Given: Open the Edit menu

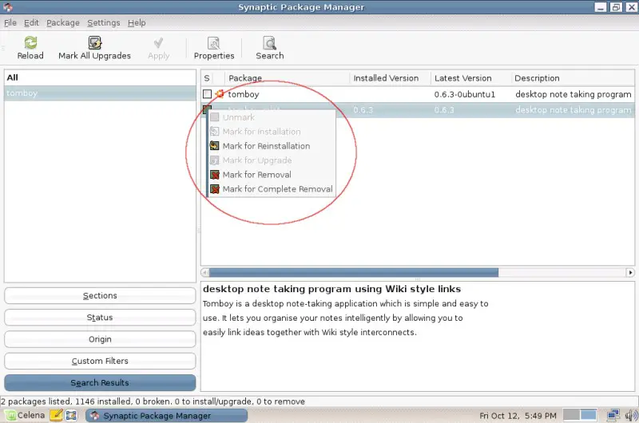Looking at the screenshot, I should point(31,23).
